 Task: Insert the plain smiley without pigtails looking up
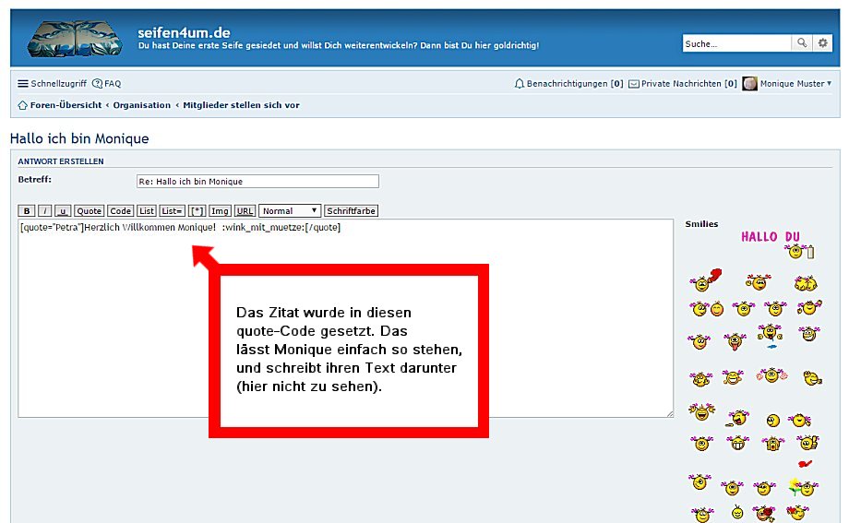[x=772, y=420]
